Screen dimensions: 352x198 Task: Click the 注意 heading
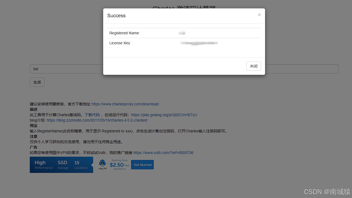point(34,136)
